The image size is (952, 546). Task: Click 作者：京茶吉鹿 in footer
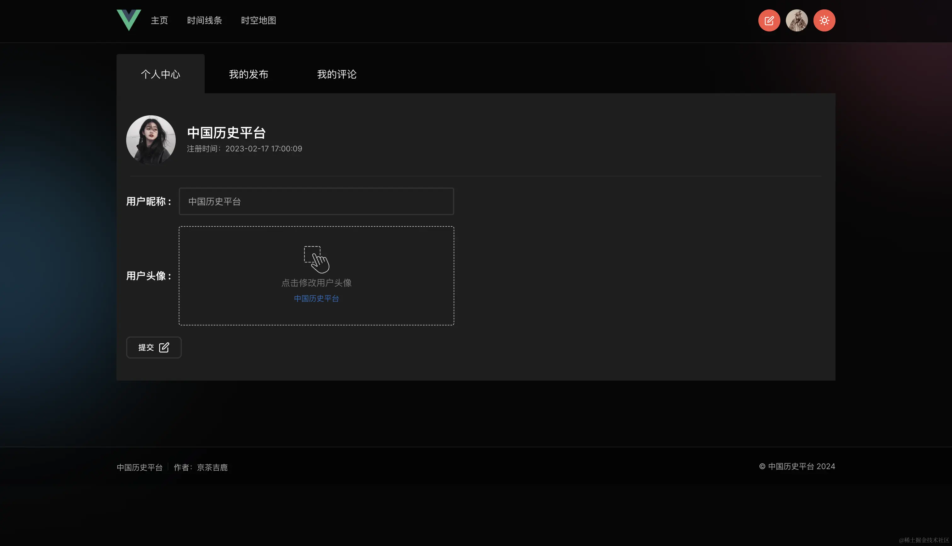(201, 467)
